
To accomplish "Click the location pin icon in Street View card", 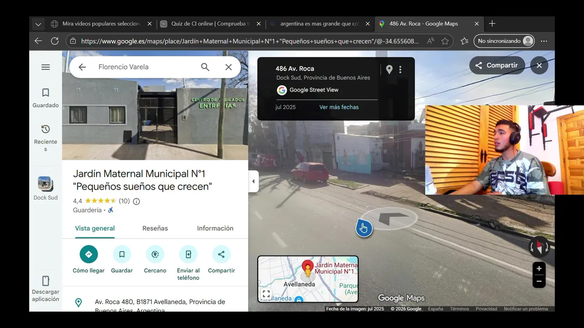I will click(389, 70).
